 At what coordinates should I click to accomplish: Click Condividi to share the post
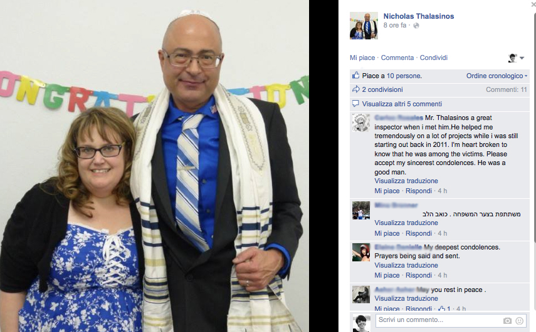433,58
